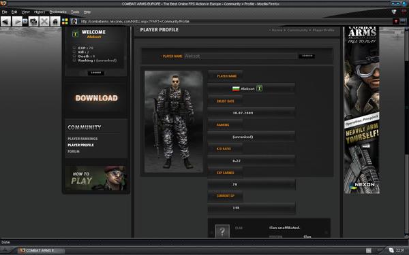Click the PLAYER PROFILE page heading
This screenshot has height=255, width=409.
click(160, 30)
